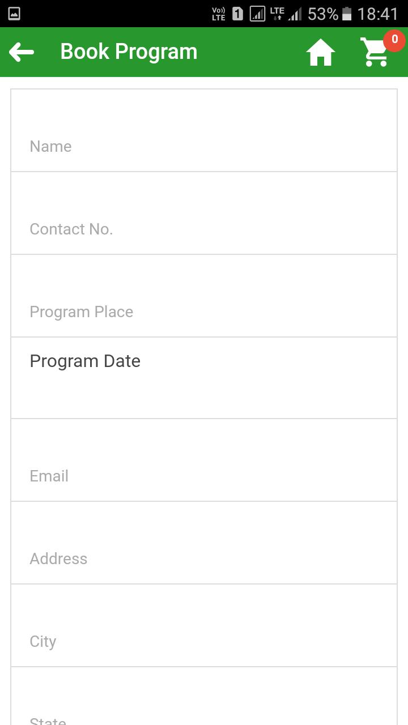Viewport: 408px width, 725px height.
Task: Open the shopping cart icon
Action: (375, 53)
